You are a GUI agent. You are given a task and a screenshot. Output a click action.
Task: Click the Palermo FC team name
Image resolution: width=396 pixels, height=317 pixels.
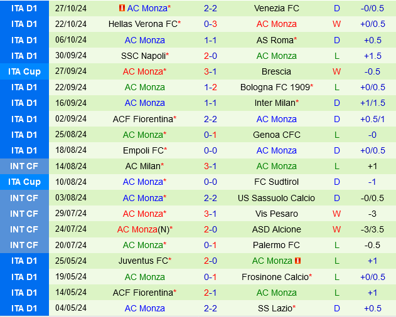tap(276, 245)
